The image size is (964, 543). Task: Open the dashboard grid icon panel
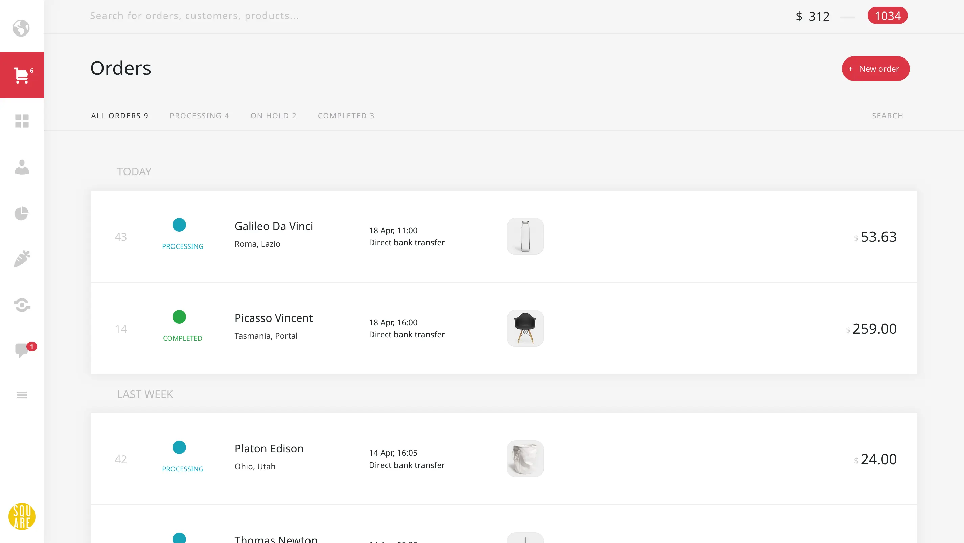click(x=22, y=120)
